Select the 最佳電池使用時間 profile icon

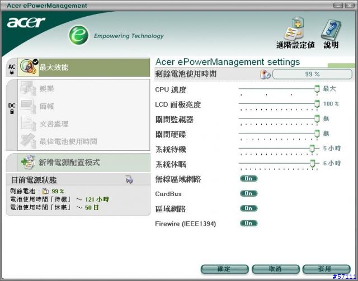click(x=29, y=141)
